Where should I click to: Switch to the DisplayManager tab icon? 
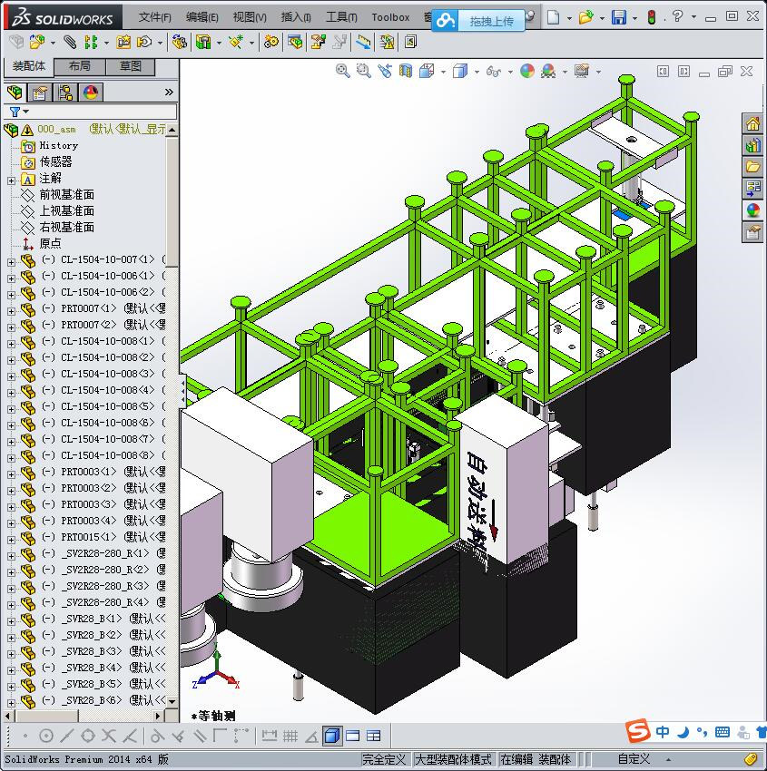(x=91, y=93)
